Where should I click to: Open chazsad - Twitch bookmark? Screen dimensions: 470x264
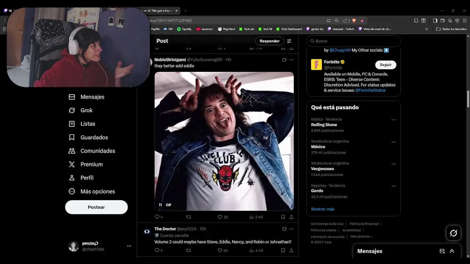point(341,29)
